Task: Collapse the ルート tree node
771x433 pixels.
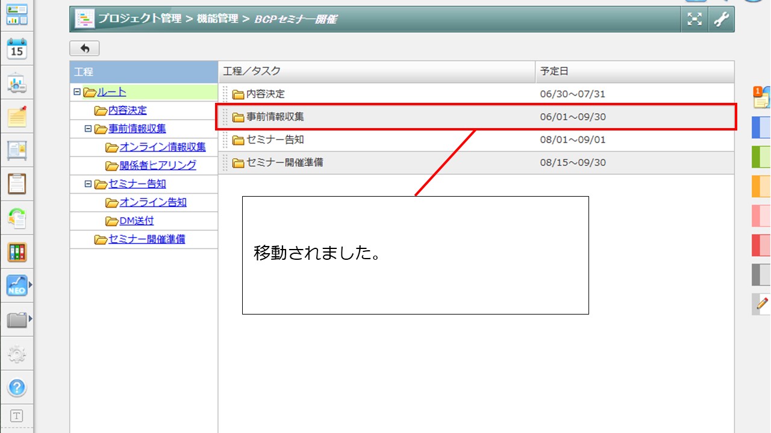Action: tap(76, 92)
